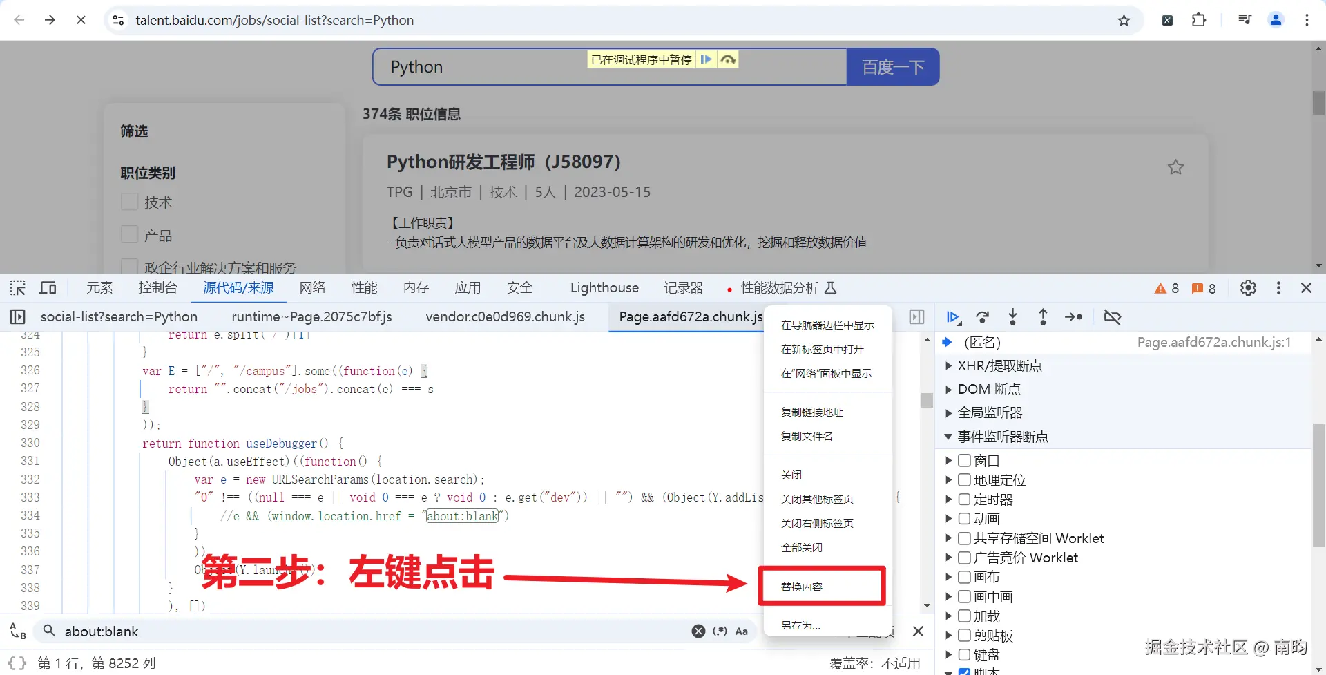Expand the DOM 断点 section
Viewport: 1326px width, 675px height.
coord(948,389)
